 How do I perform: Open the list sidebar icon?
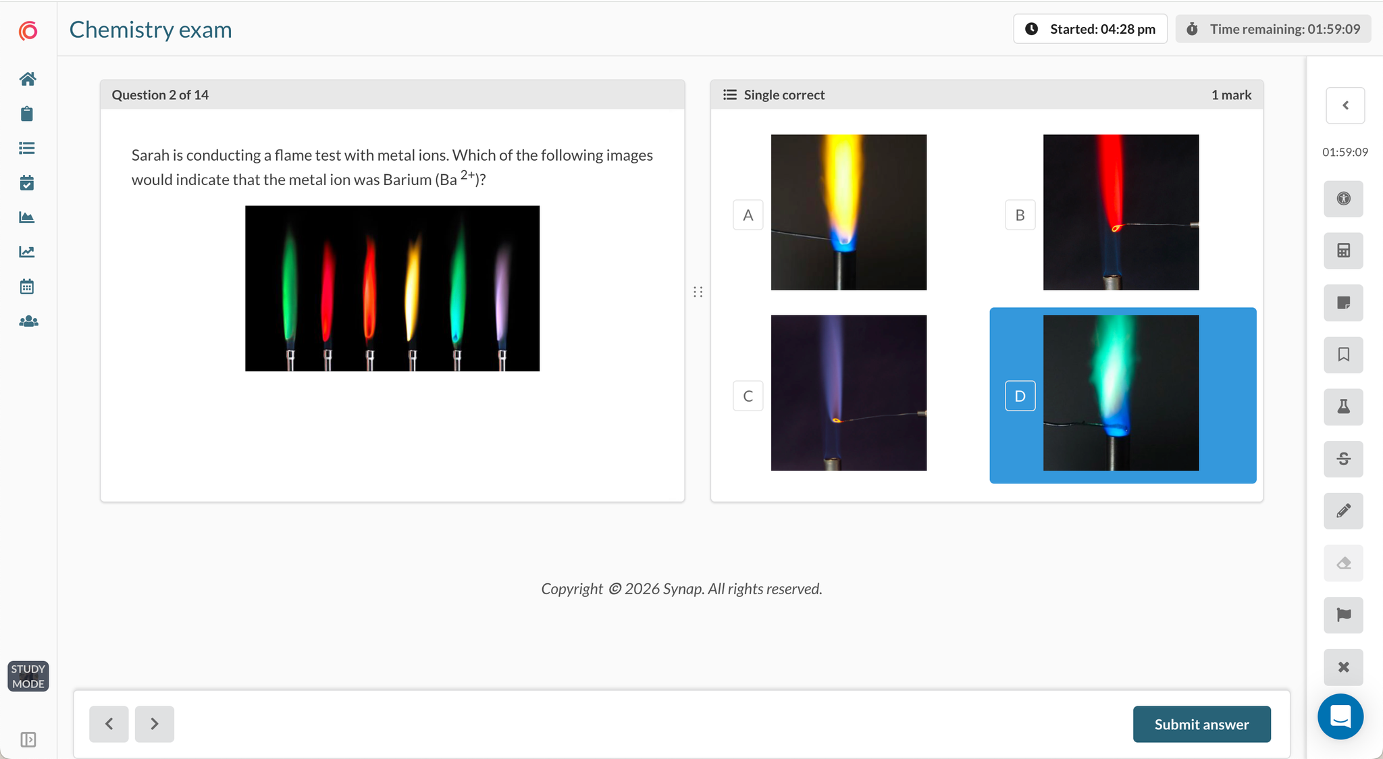[27, 148]
